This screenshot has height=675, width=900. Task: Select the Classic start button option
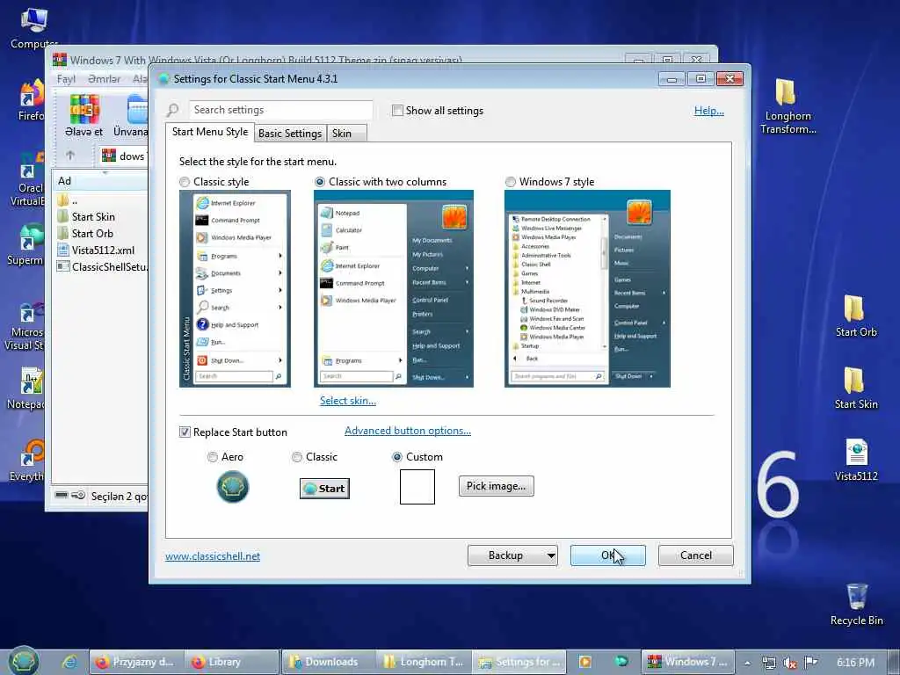coord(297,457)
